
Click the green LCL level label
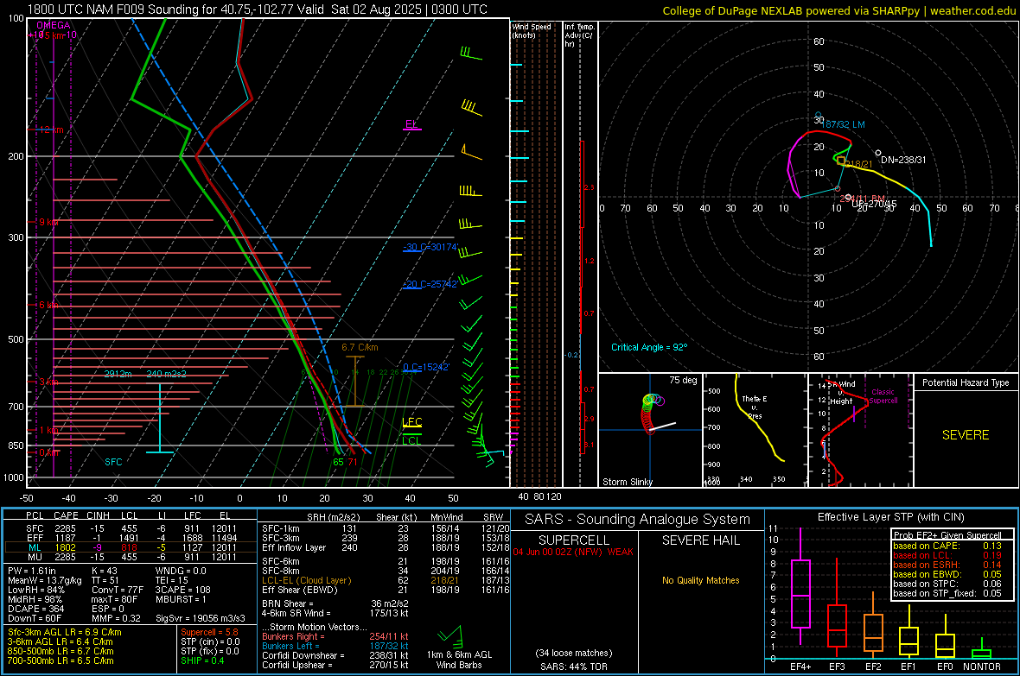point(411,440)
